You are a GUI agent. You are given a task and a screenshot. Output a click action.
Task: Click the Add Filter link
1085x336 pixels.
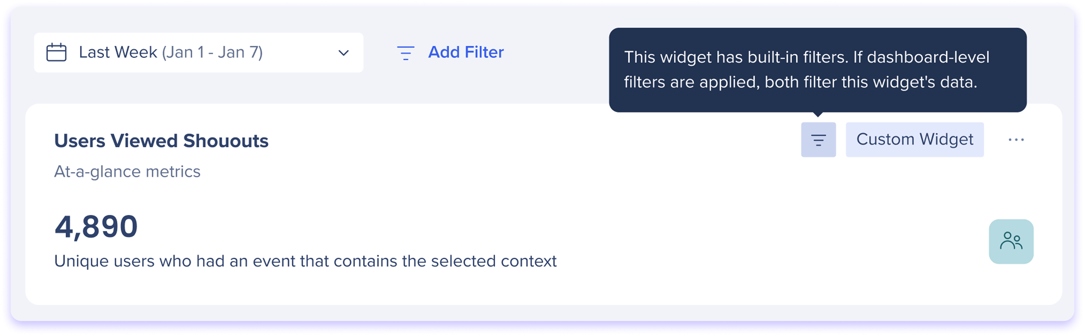click(466, 52)
